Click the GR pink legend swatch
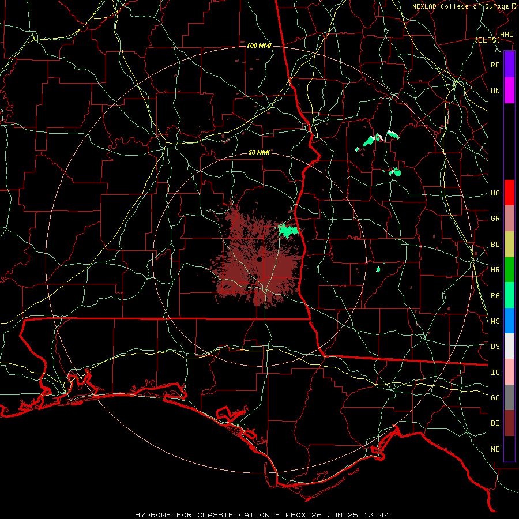The height and width of the screenshot is (519, 519). (x=509, y=219)
